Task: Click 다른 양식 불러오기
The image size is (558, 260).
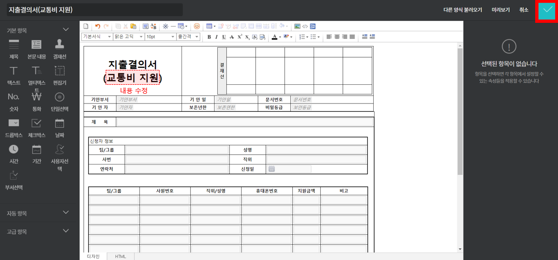Action: point(463,10)
